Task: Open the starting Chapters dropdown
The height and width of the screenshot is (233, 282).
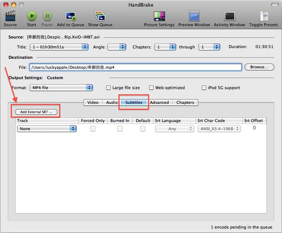Action: 165,47
